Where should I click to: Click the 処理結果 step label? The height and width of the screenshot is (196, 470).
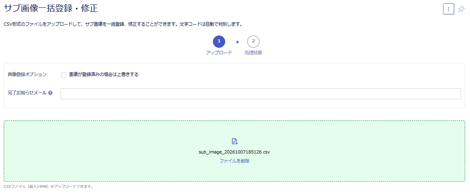tap(253, 53)
